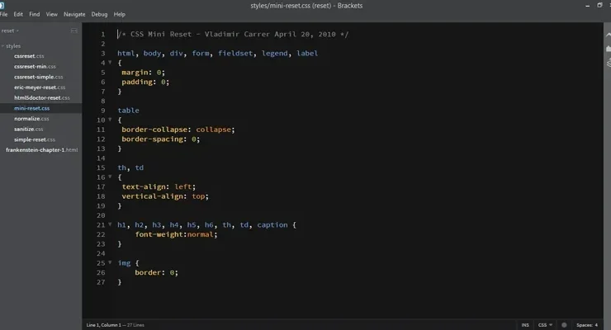Fold the code block at line 4
The width and height of the screenshot is (611, 330).
click(111, 63)
